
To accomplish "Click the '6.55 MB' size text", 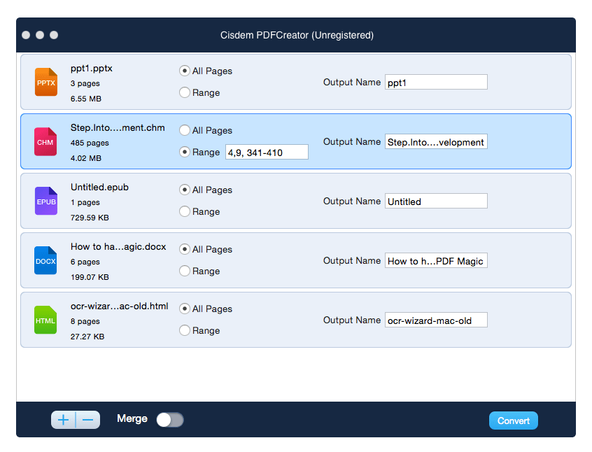I will click(x=85, y=99).
